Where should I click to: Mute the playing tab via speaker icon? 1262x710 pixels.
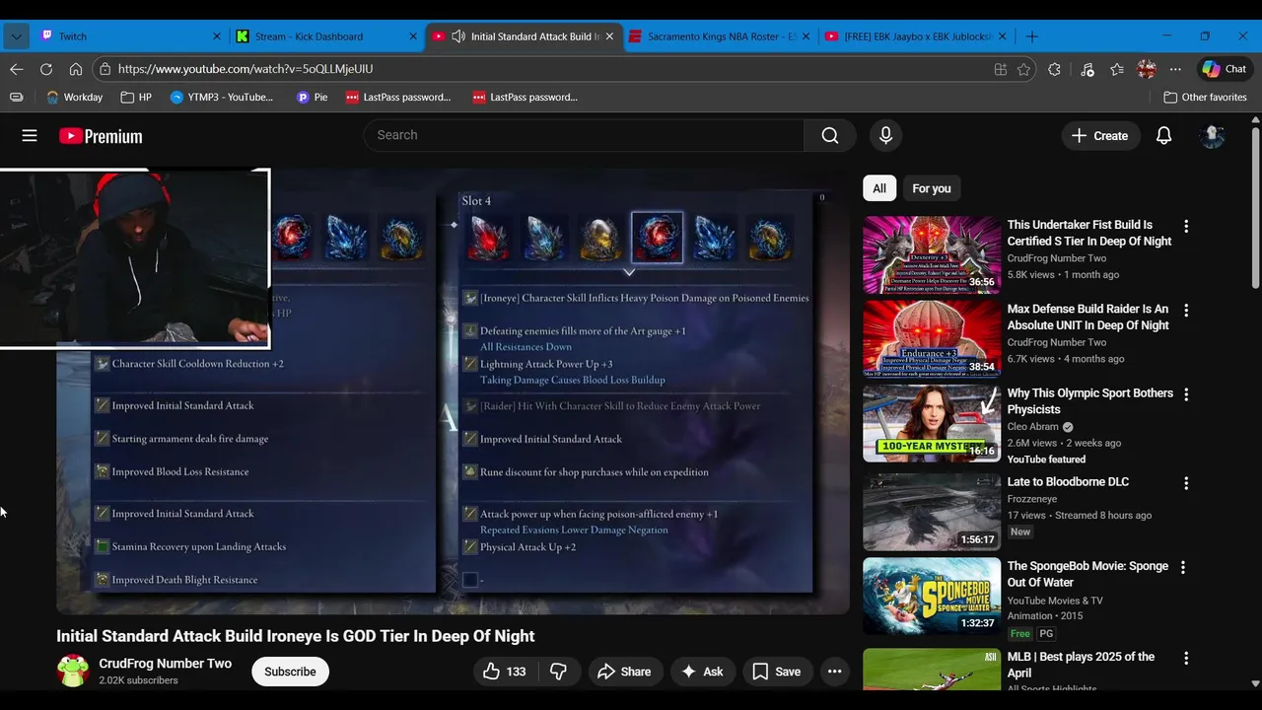click(x=458, y=36)
